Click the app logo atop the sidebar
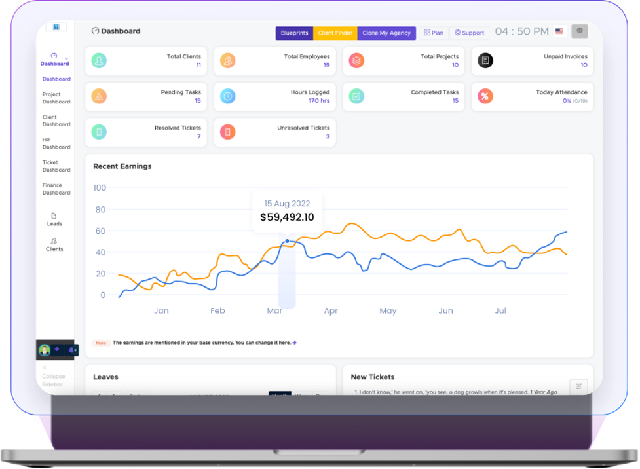Image resolution: width=640 pixels, height=469 pixels. point(56,27)
